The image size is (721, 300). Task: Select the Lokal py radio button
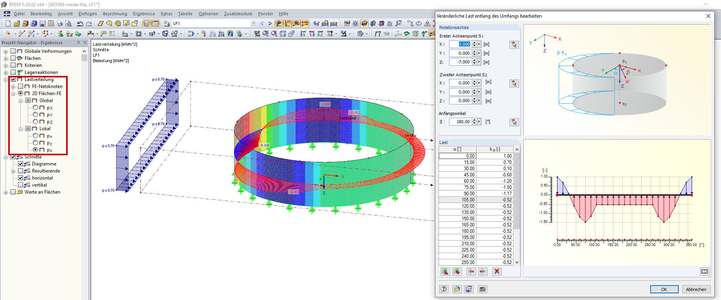click(36, 143)
